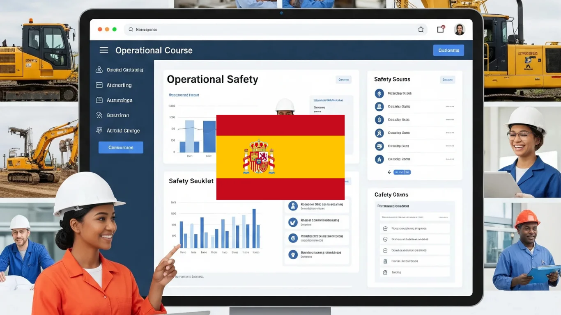Click the light blue bar in Operational Safety chart
This screenshot has width=561, height=315.
click(190, 136)
